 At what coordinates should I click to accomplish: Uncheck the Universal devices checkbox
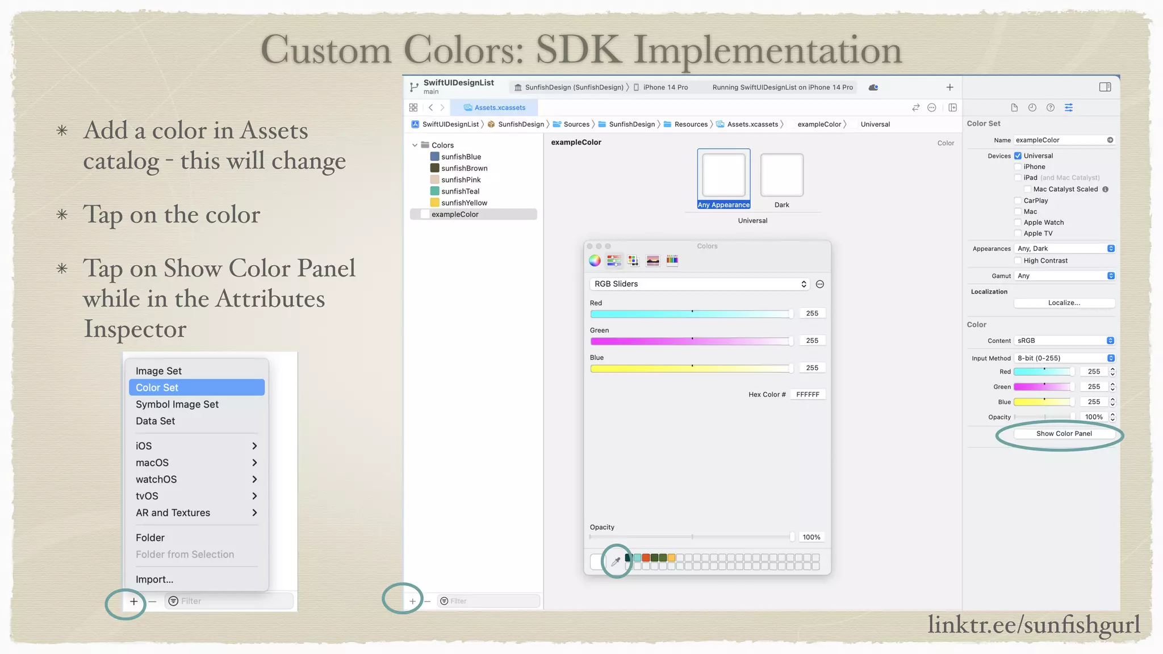coord(1018,156)
